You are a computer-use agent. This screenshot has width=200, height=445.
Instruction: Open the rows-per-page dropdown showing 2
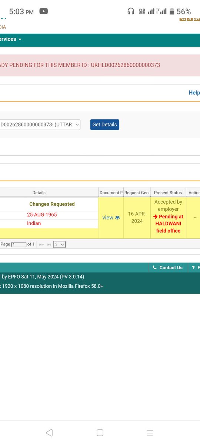tap(60, 244)
